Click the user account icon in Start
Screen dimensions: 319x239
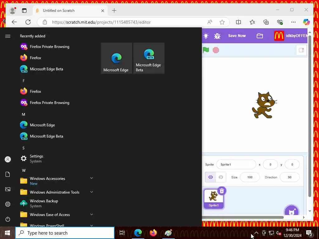point(8,159)
